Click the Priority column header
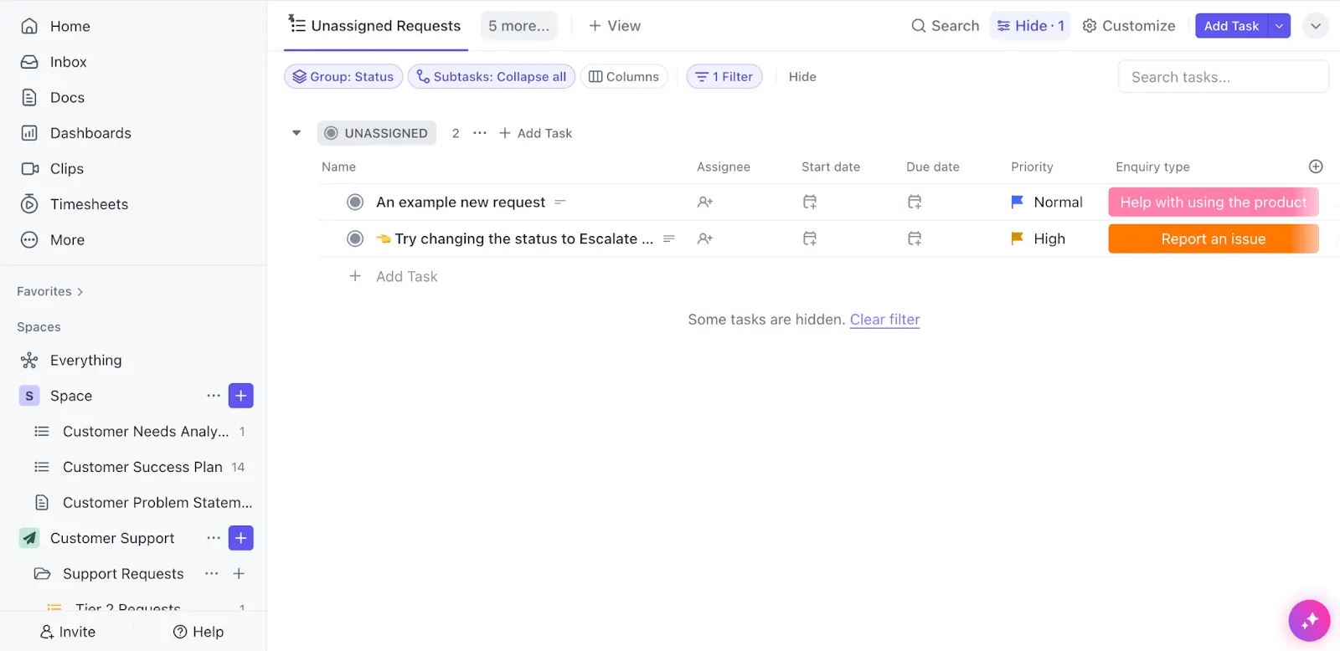 [x=1032, y=167]
